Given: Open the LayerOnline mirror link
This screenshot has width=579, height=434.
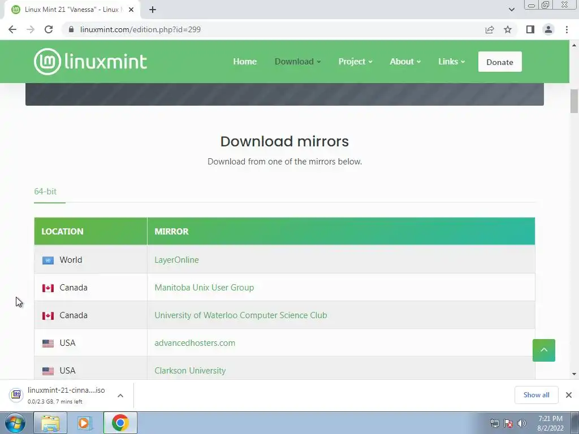Looking at the screenshot, I should tap(176, 260).
